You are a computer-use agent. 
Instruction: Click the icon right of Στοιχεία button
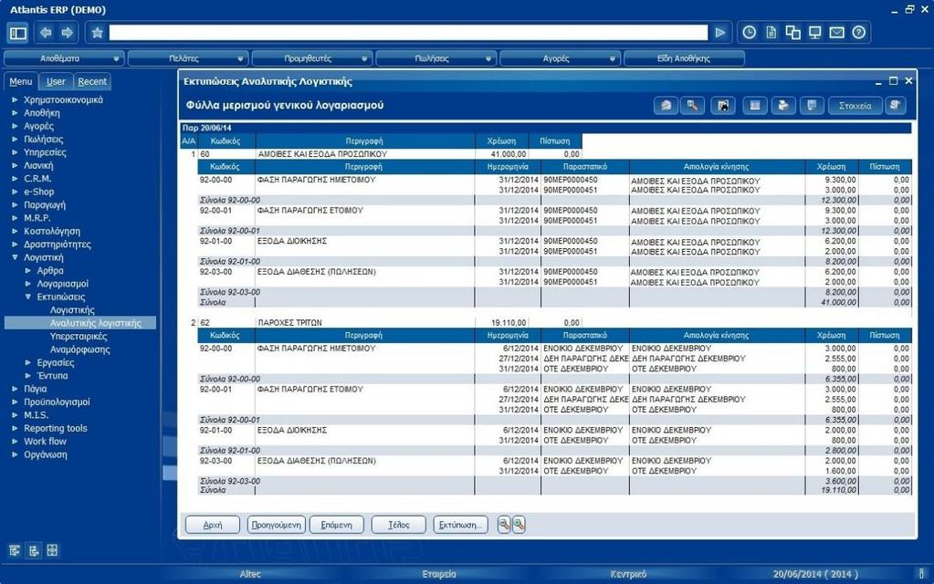[895, 105]
